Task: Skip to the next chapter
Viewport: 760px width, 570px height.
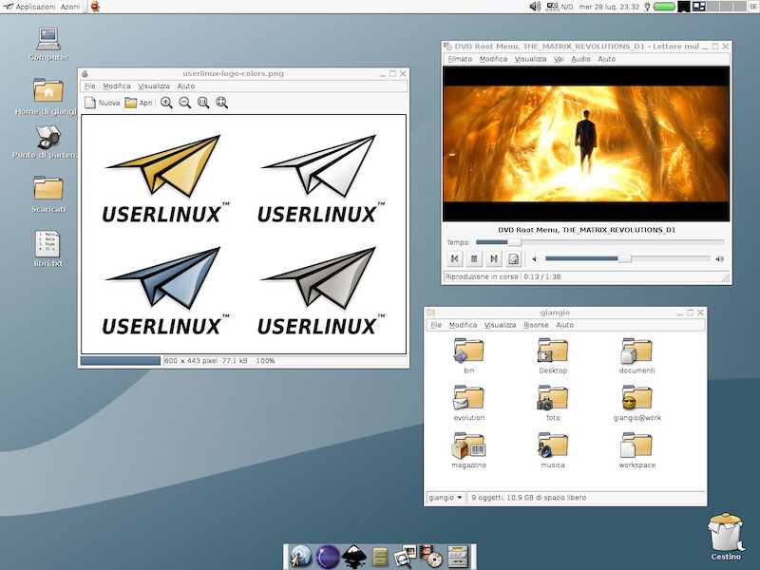Action: pyautogui.click(x=493, y=258)
